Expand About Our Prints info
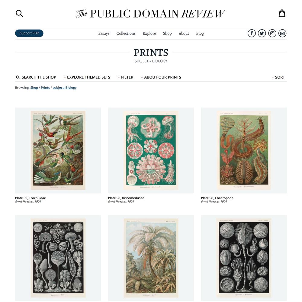Image resolution: width=302 pixels, height=302 pixels. 161,77
